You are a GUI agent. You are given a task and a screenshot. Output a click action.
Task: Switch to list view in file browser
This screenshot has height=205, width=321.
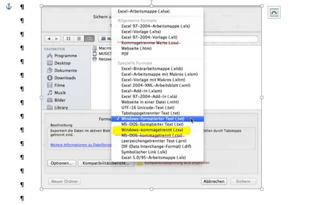point(79,39)
